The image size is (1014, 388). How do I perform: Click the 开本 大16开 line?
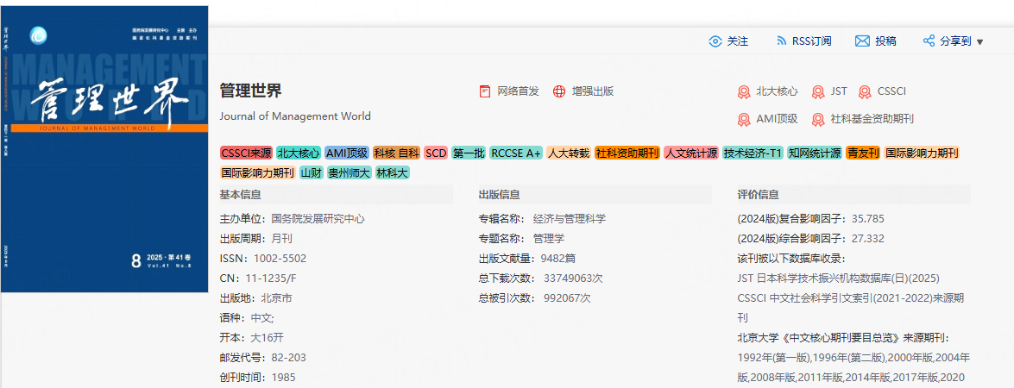tap(252, 338)
